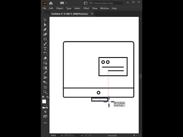
Task: Select the Rotate tool
Action: coord(45,53)
